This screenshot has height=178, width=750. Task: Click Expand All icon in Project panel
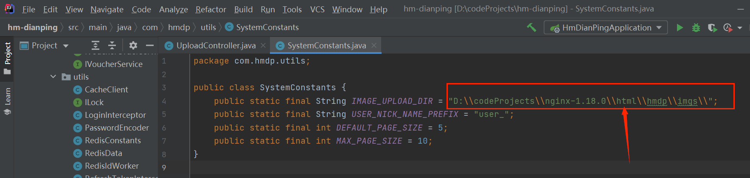pos(96,45)
